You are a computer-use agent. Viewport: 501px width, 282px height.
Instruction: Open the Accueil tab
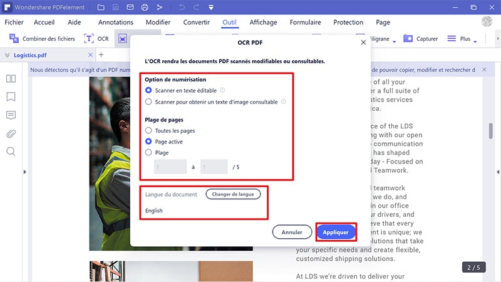tap(44, 22)
